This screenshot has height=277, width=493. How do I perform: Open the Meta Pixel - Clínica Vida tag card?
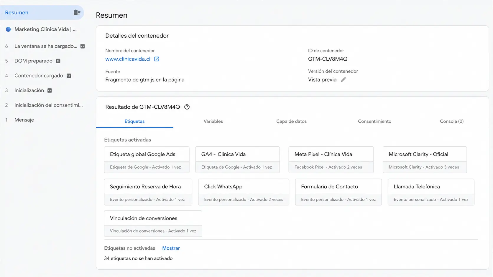tap(331, 160)
